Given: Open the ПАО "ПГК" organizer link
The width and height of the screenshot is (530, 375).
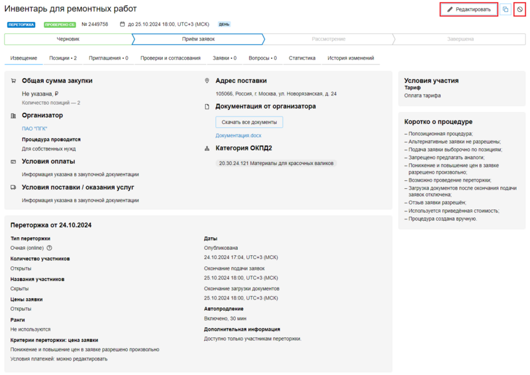Looking at the screenshot, I should (34, 129).
